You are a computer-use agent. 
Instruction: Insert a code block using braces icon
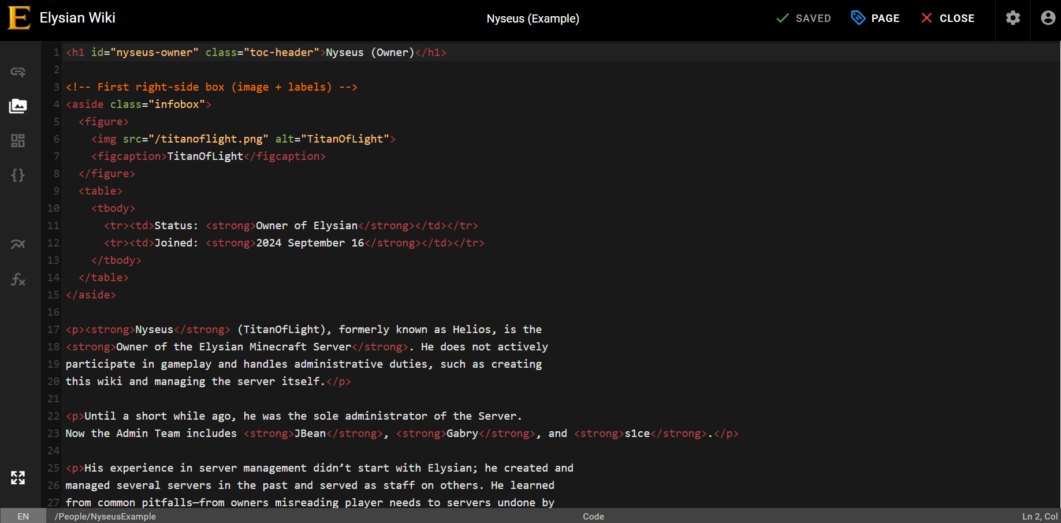pyautogui.click(x=18, y=175)
